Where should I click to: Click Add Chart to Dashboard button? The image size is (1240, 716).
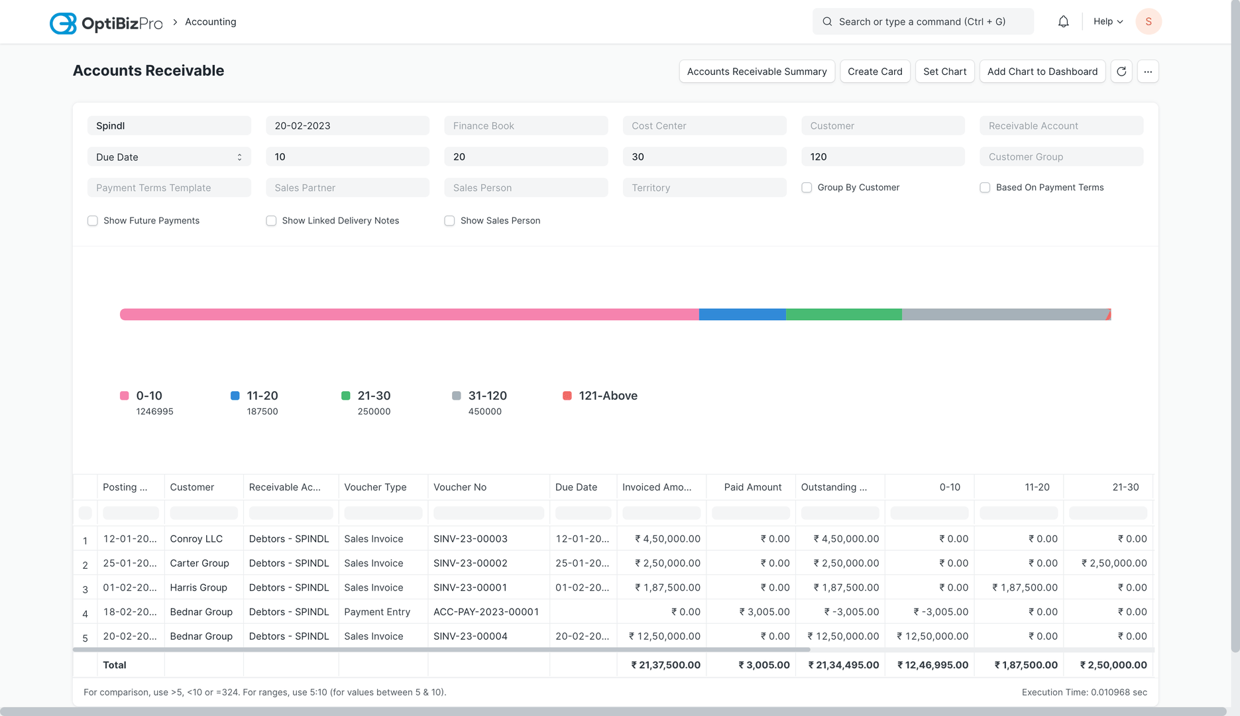(1042, 72)
